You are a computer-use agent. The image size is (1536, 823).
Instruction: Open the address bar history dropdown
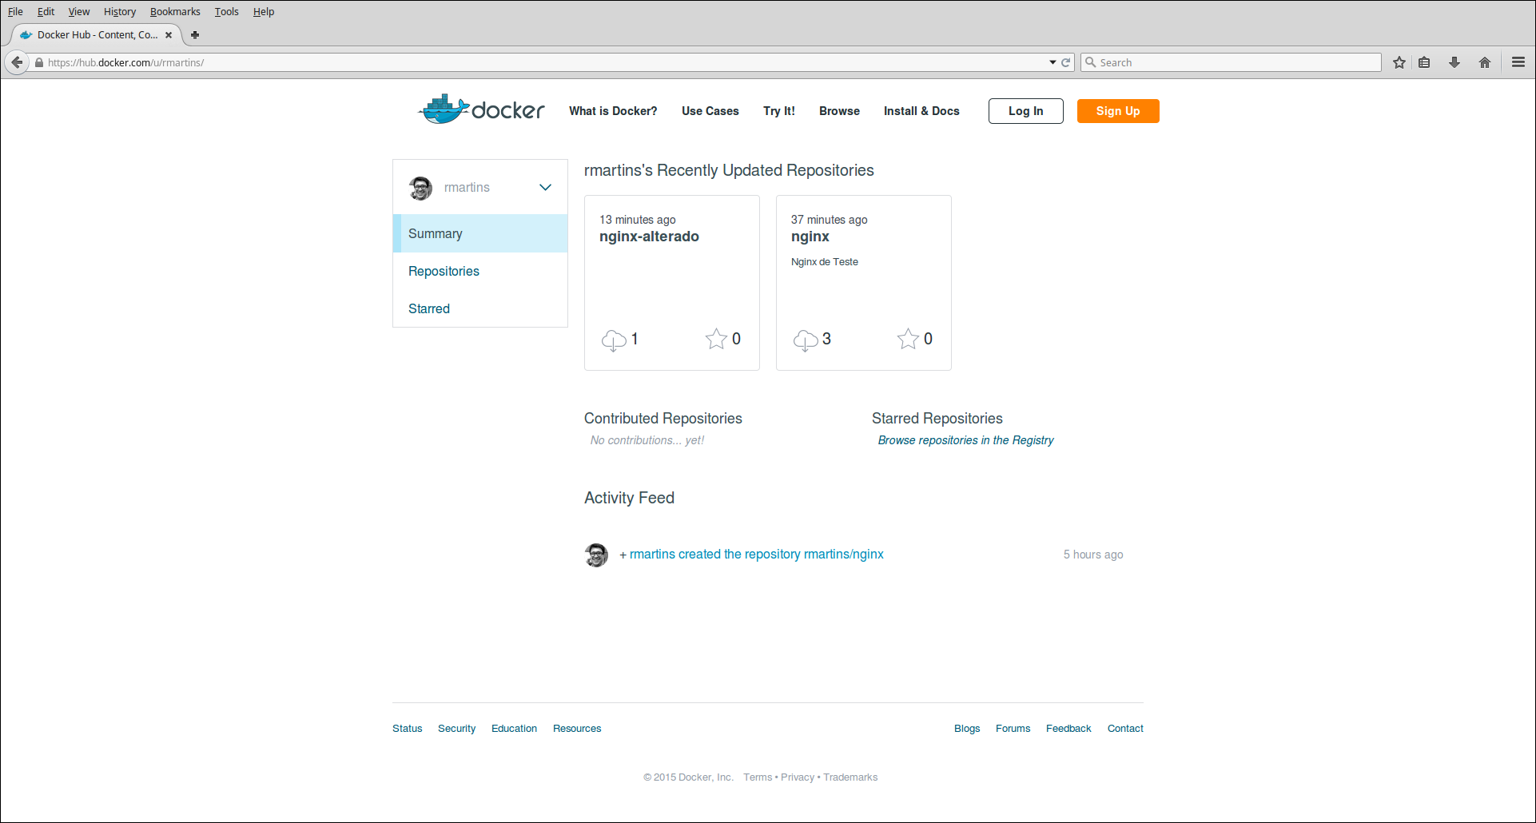click(1053, 62)
